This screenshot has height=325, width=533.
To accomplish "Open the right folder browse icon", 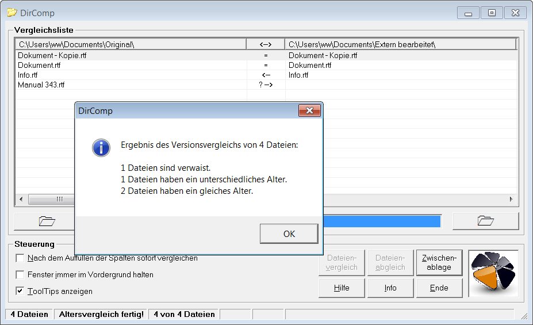I will pos(485,221).
